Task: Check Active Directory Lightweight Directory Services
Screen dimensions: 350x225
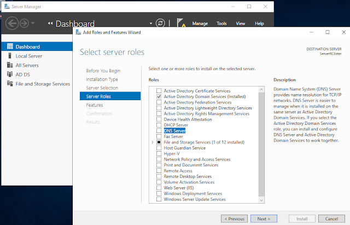Action: (x=159, y=108)
